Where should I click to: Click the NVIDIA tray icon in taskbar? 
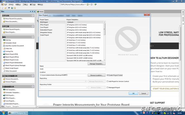point(156,113)
